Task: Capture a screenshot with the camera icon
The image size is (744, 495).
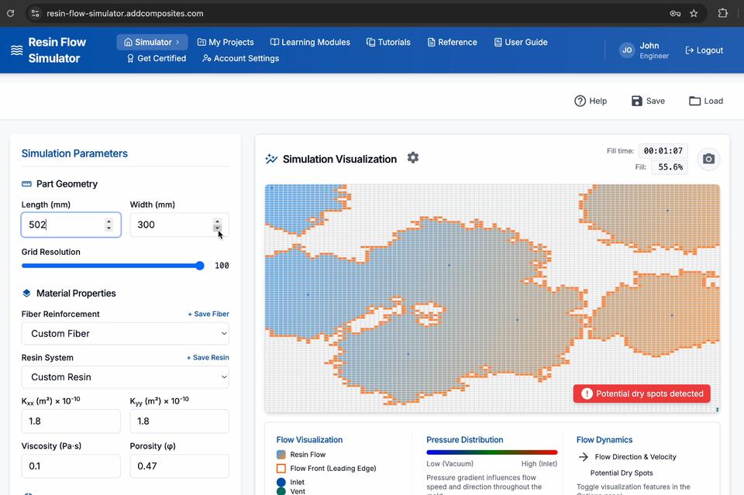Action: (708, 159)
